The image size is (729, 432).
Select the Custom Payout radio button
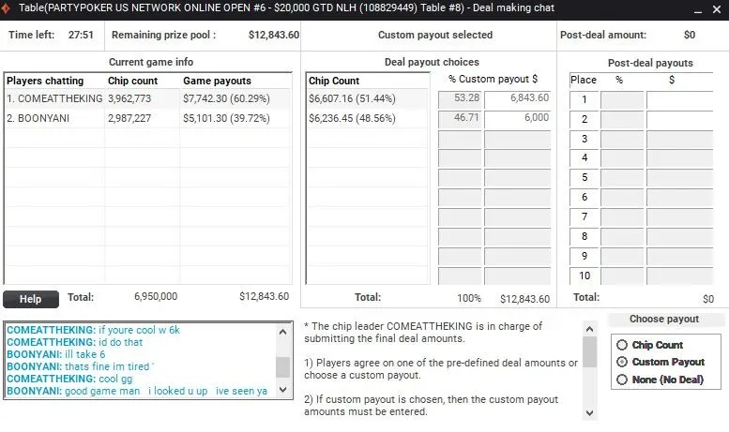[621, 362]
